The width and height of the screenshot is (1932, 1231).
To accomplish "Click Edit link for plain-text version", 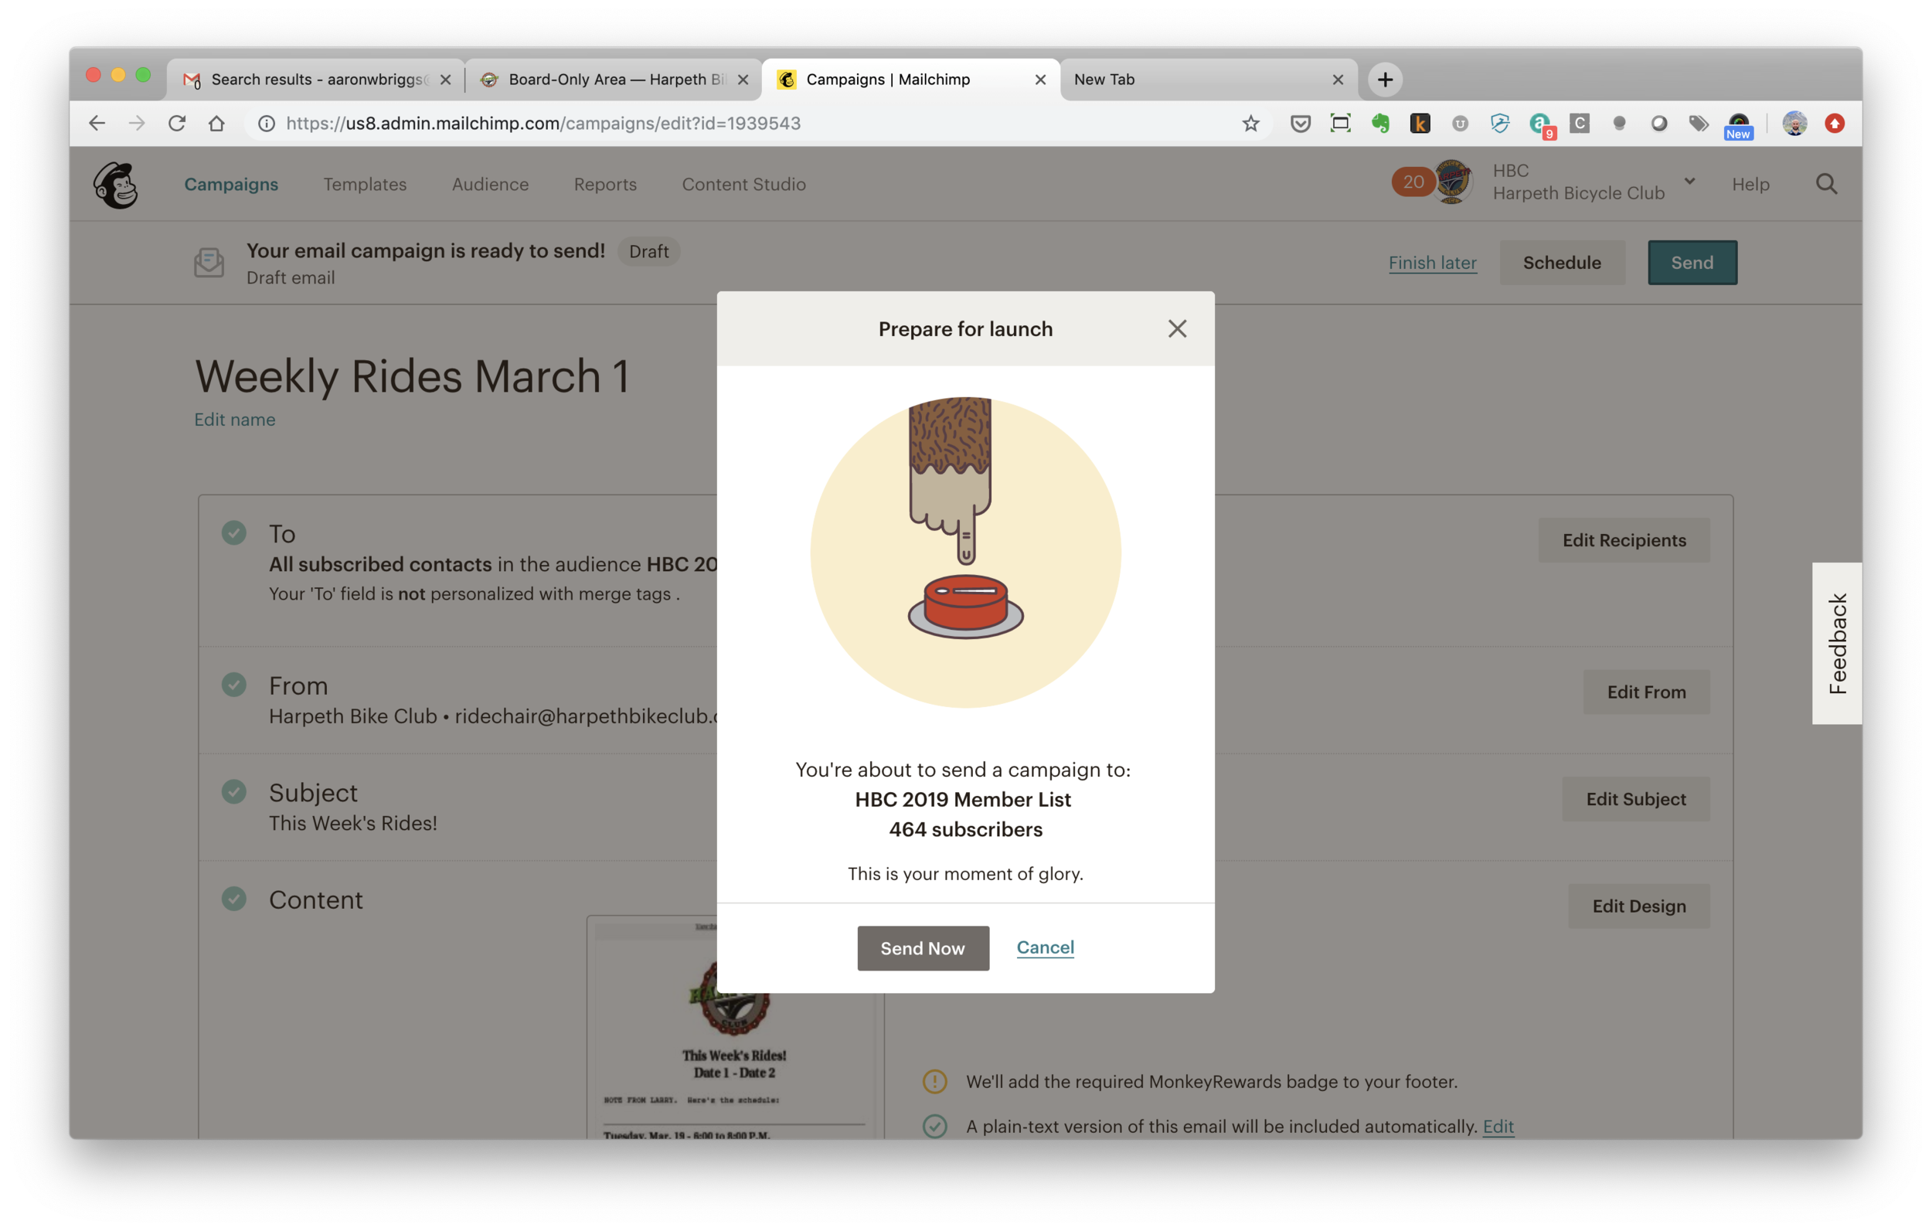I will 1498,1126.
